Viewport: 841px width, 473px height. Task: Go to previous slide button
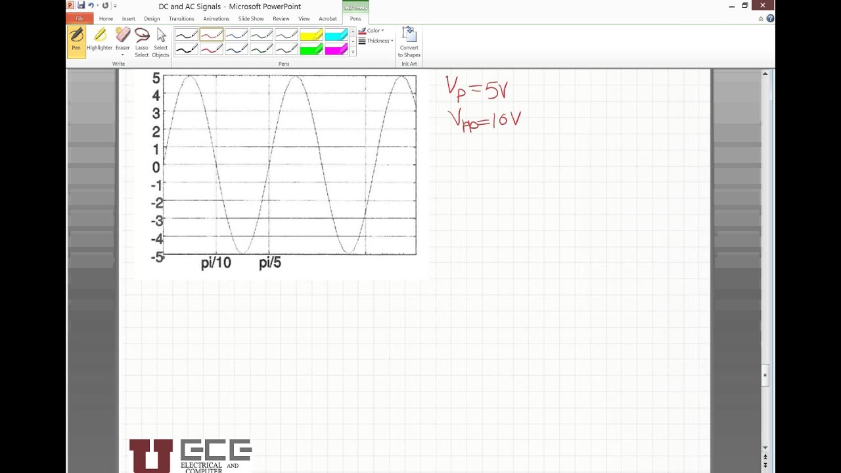tap(765, 457)
